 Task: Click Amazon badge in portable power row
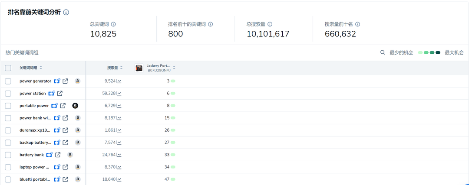coord(75,106)
